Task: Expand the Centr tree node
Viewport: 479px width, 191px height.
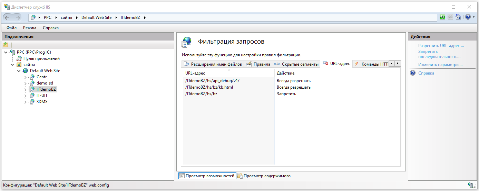Action: pyautogui.click(x=25, y=77)
